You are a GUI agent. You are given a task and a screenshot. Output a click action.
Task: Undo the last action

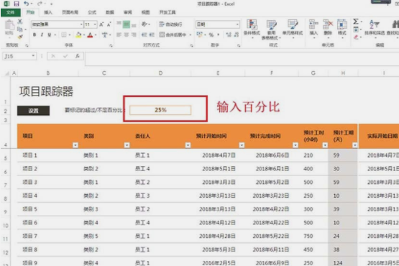(x=26, y=4)
